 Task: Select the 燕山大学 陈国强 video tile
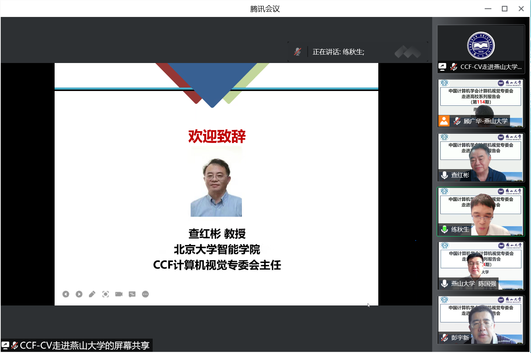click(x=481, y=266)
